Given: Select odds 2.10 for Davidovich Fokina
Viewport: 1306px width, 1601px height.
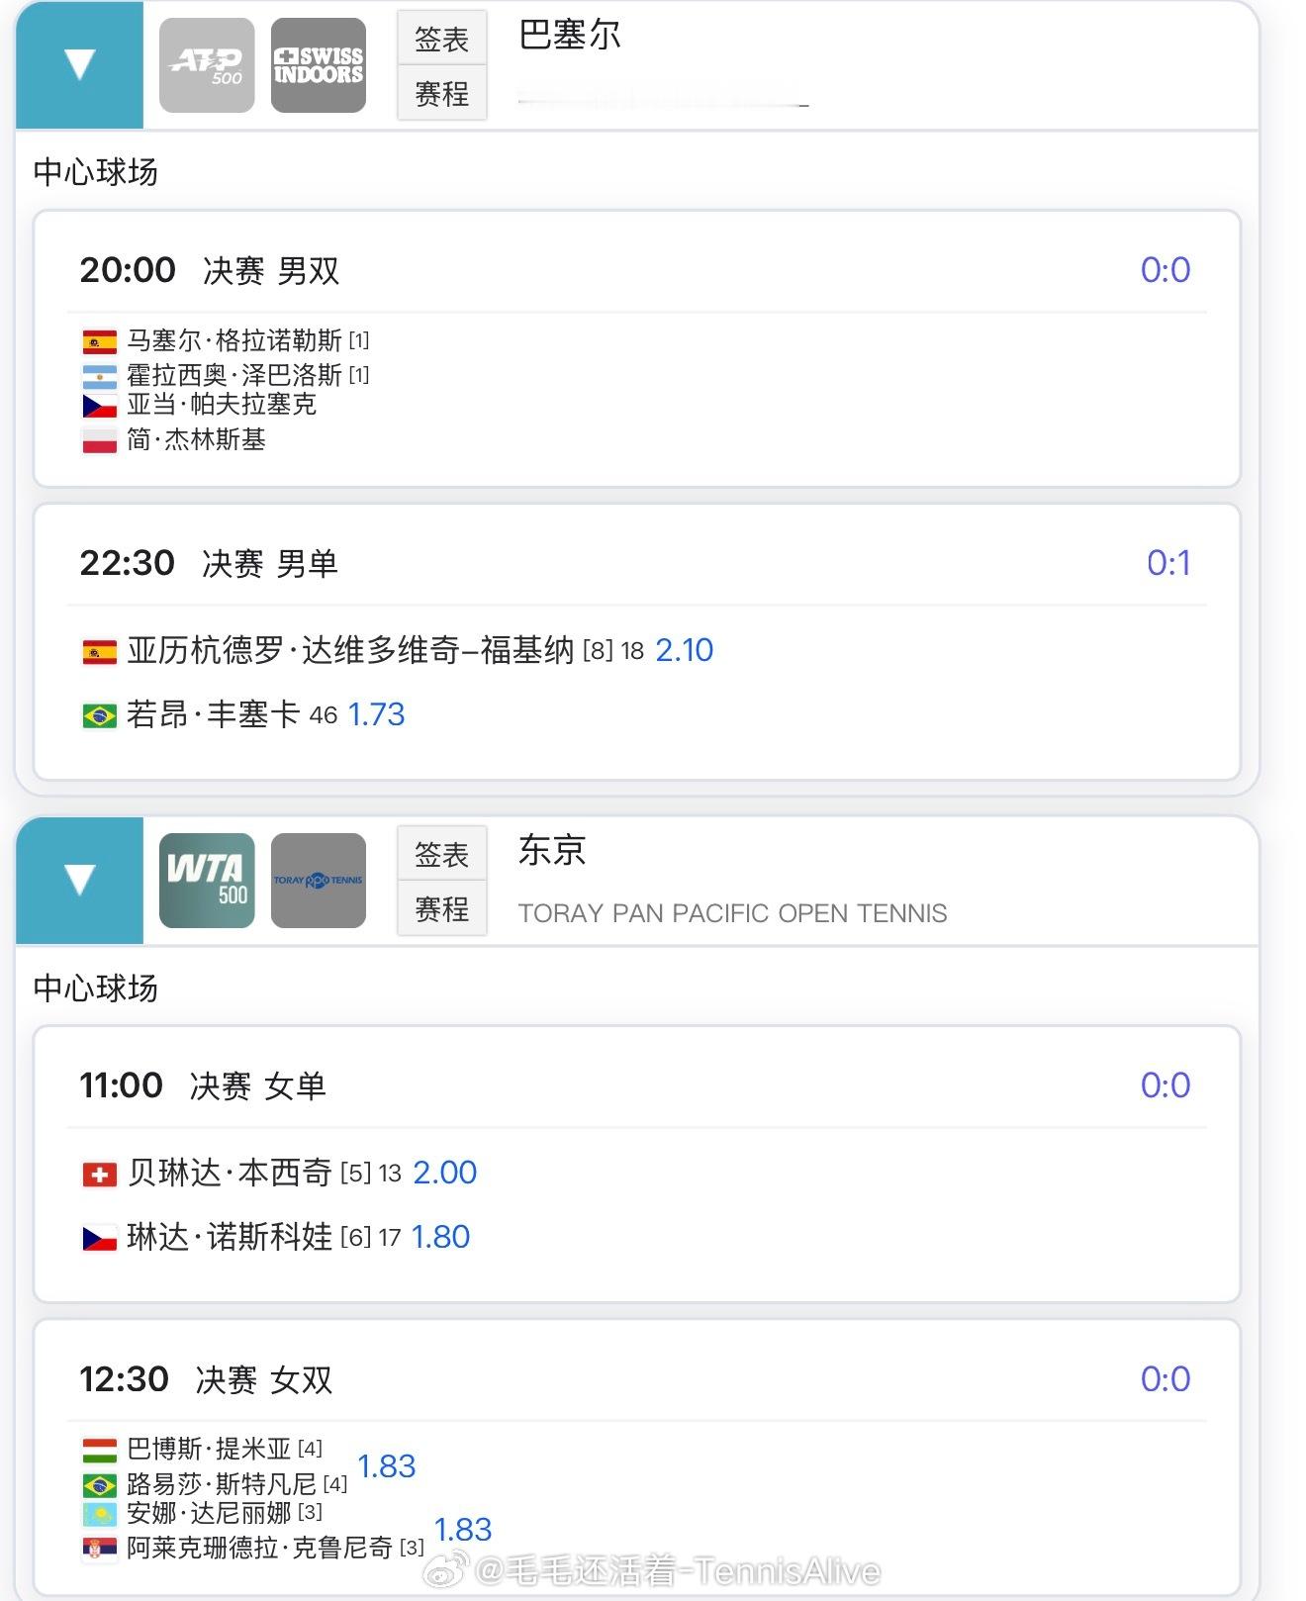Looking at the screenshot, I should coord(685,650).
